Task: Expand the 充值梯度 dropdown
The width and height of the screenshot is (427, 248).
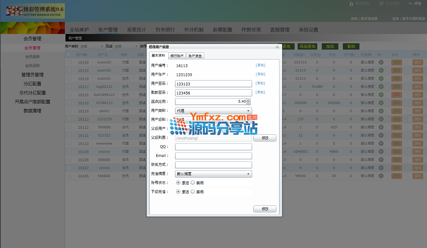Action: 213,174
